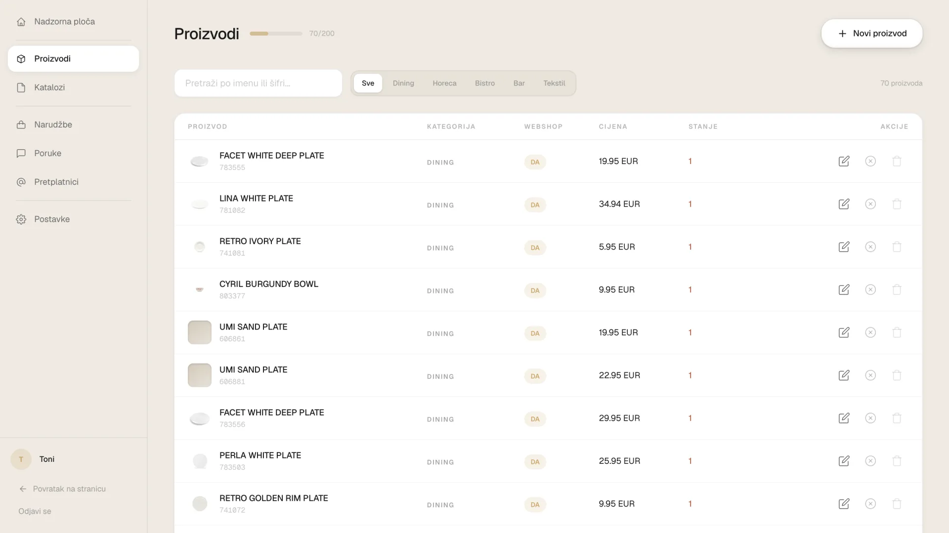Toggle DA webshop badge on LINA WHITE PLATE

(x=535, y=205)
